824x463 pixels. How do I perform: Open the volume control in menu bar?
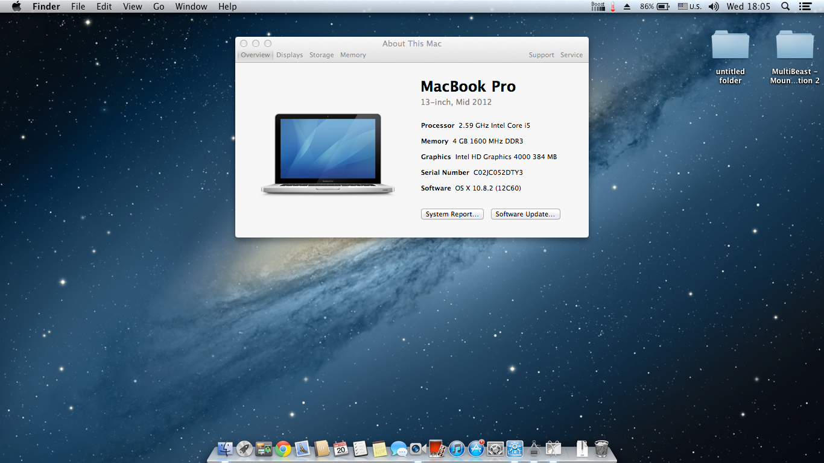tap(714, 7)
